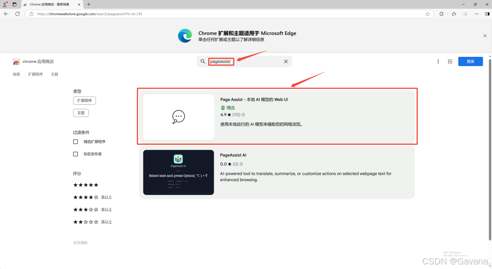Close the Chrome 应用商店 tab
The height and width of the screenshot is (269, 492).
coord(79,5)
